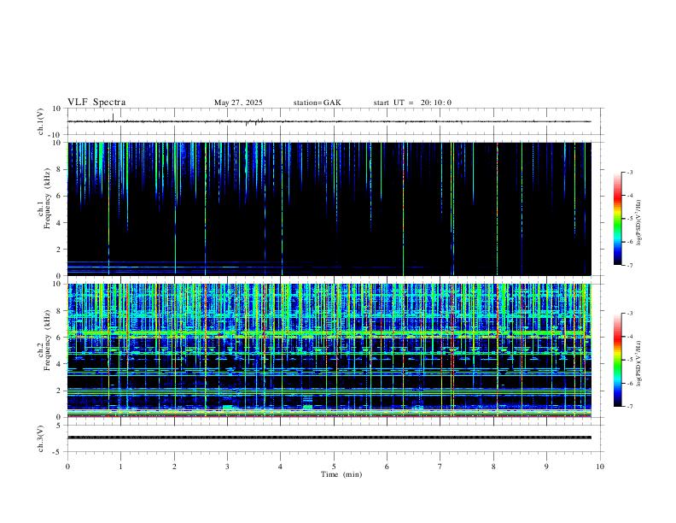Click the "5" tick on the time axis

tap(334, 467)
